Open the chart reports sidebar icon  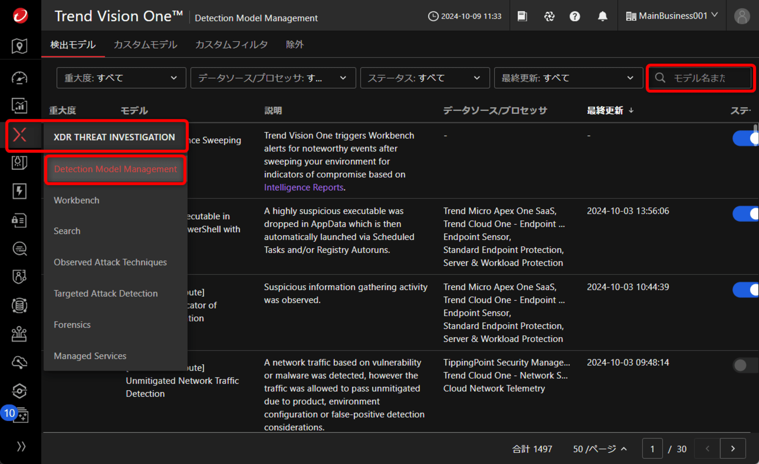point(19,105)
